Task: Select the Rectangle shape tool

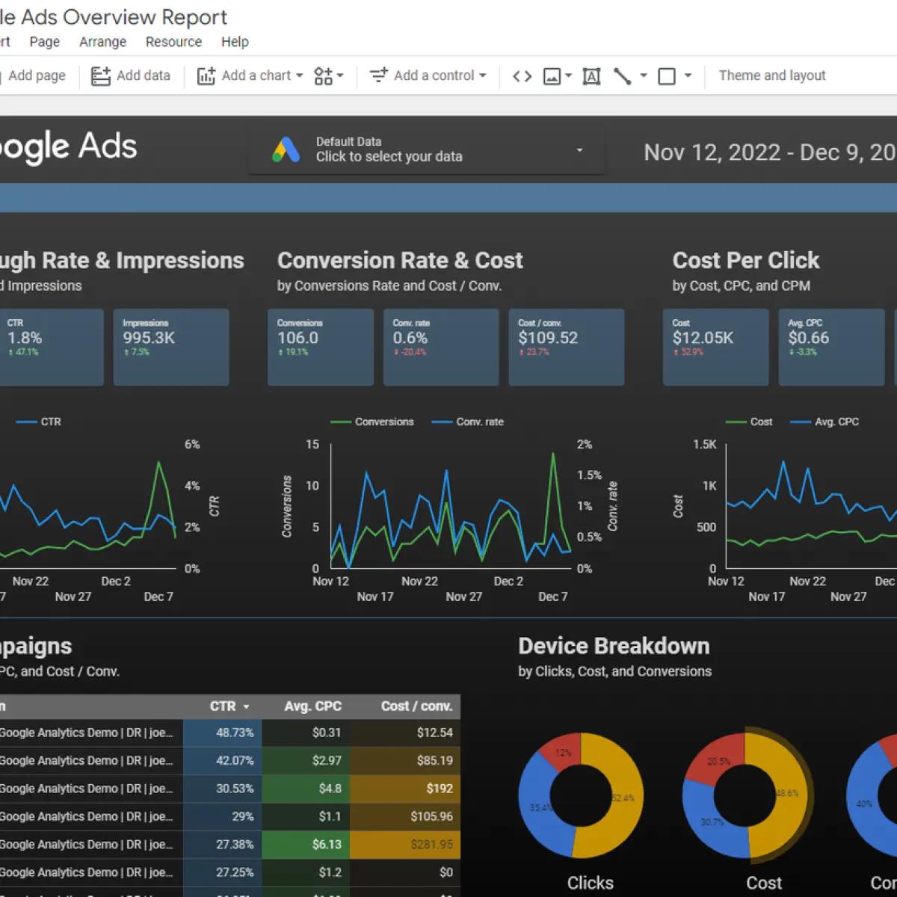Action: (x=667, y=76)
